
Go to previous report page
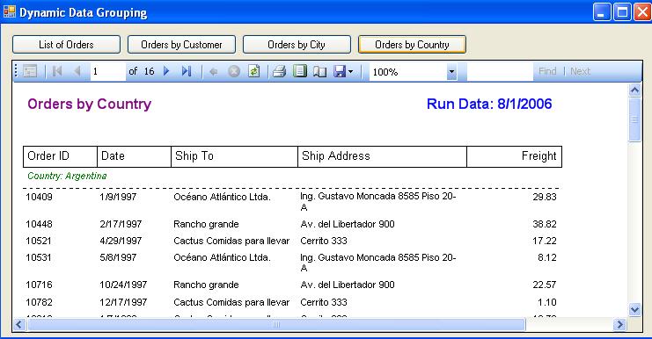click(x=77, y=71)
